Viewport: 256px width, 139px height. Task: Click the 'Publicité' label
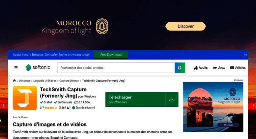point(238,80)
